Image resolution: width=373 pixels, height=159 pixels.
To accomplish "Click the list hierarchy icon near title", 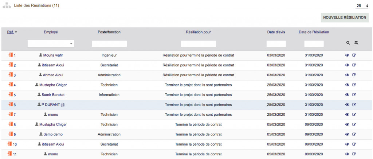I will pos(7,6).
